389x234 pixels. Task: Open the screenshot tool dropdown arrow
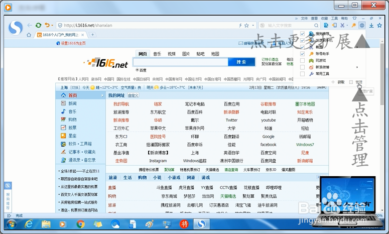pyautogui.click(x=347, y=25)
